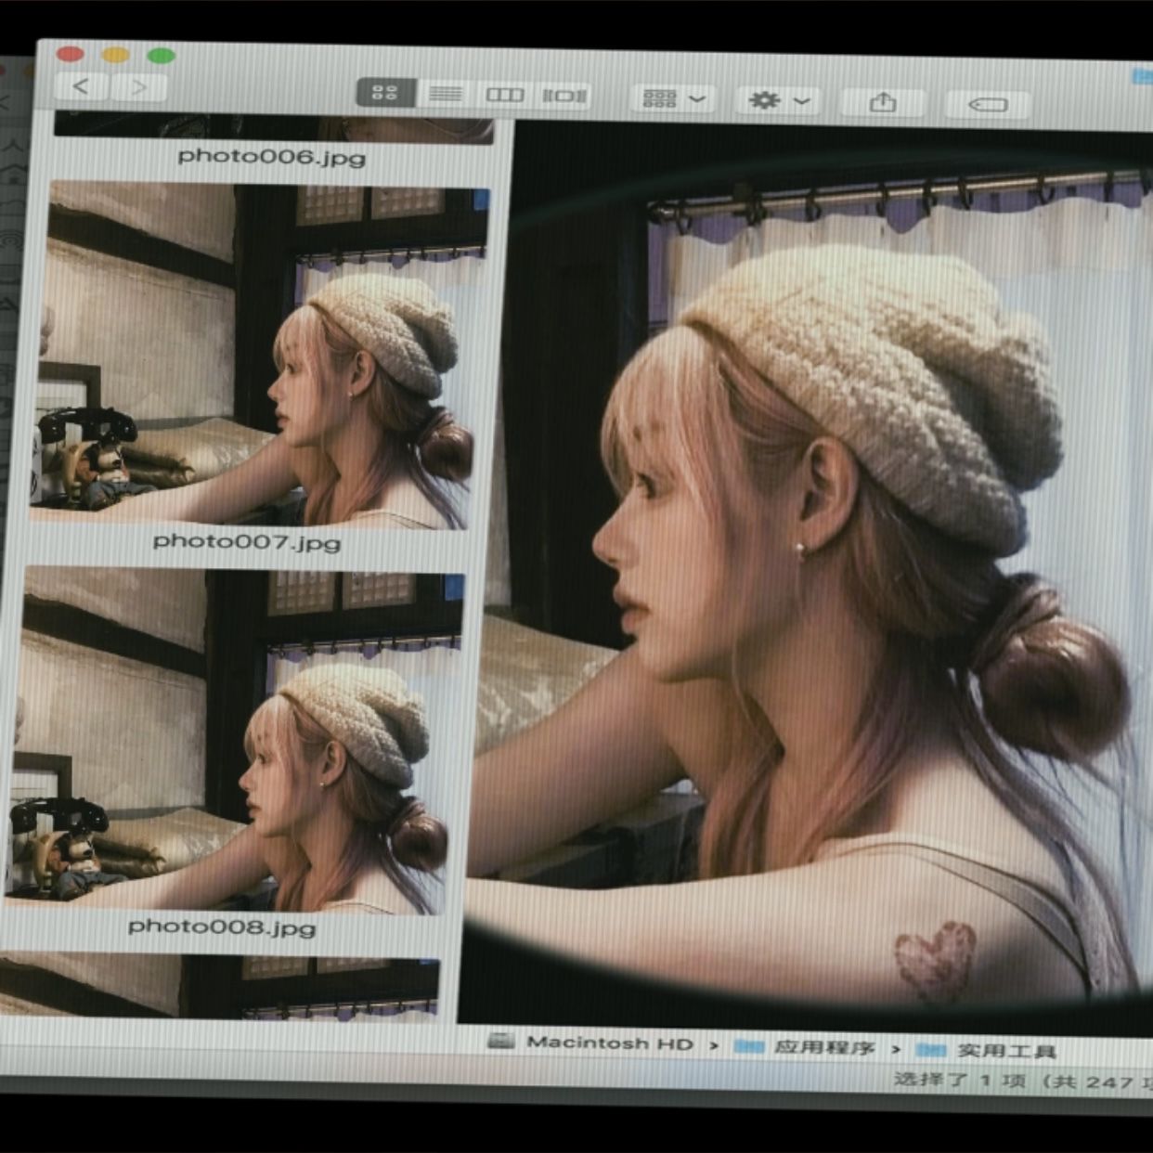1153x1153 pixels.
Task: Switch to gallery view
Action: (x=564, y=96)
